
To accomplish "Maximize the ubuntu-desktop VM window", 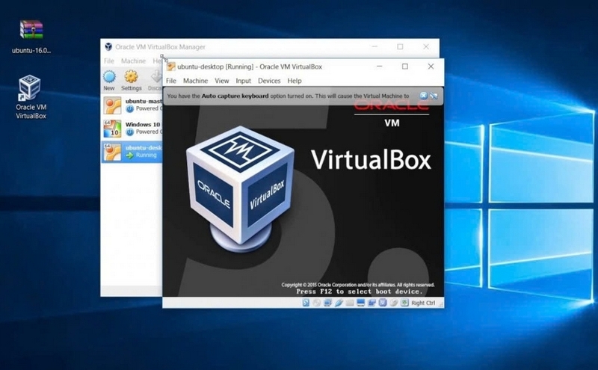I will point(405,67).
